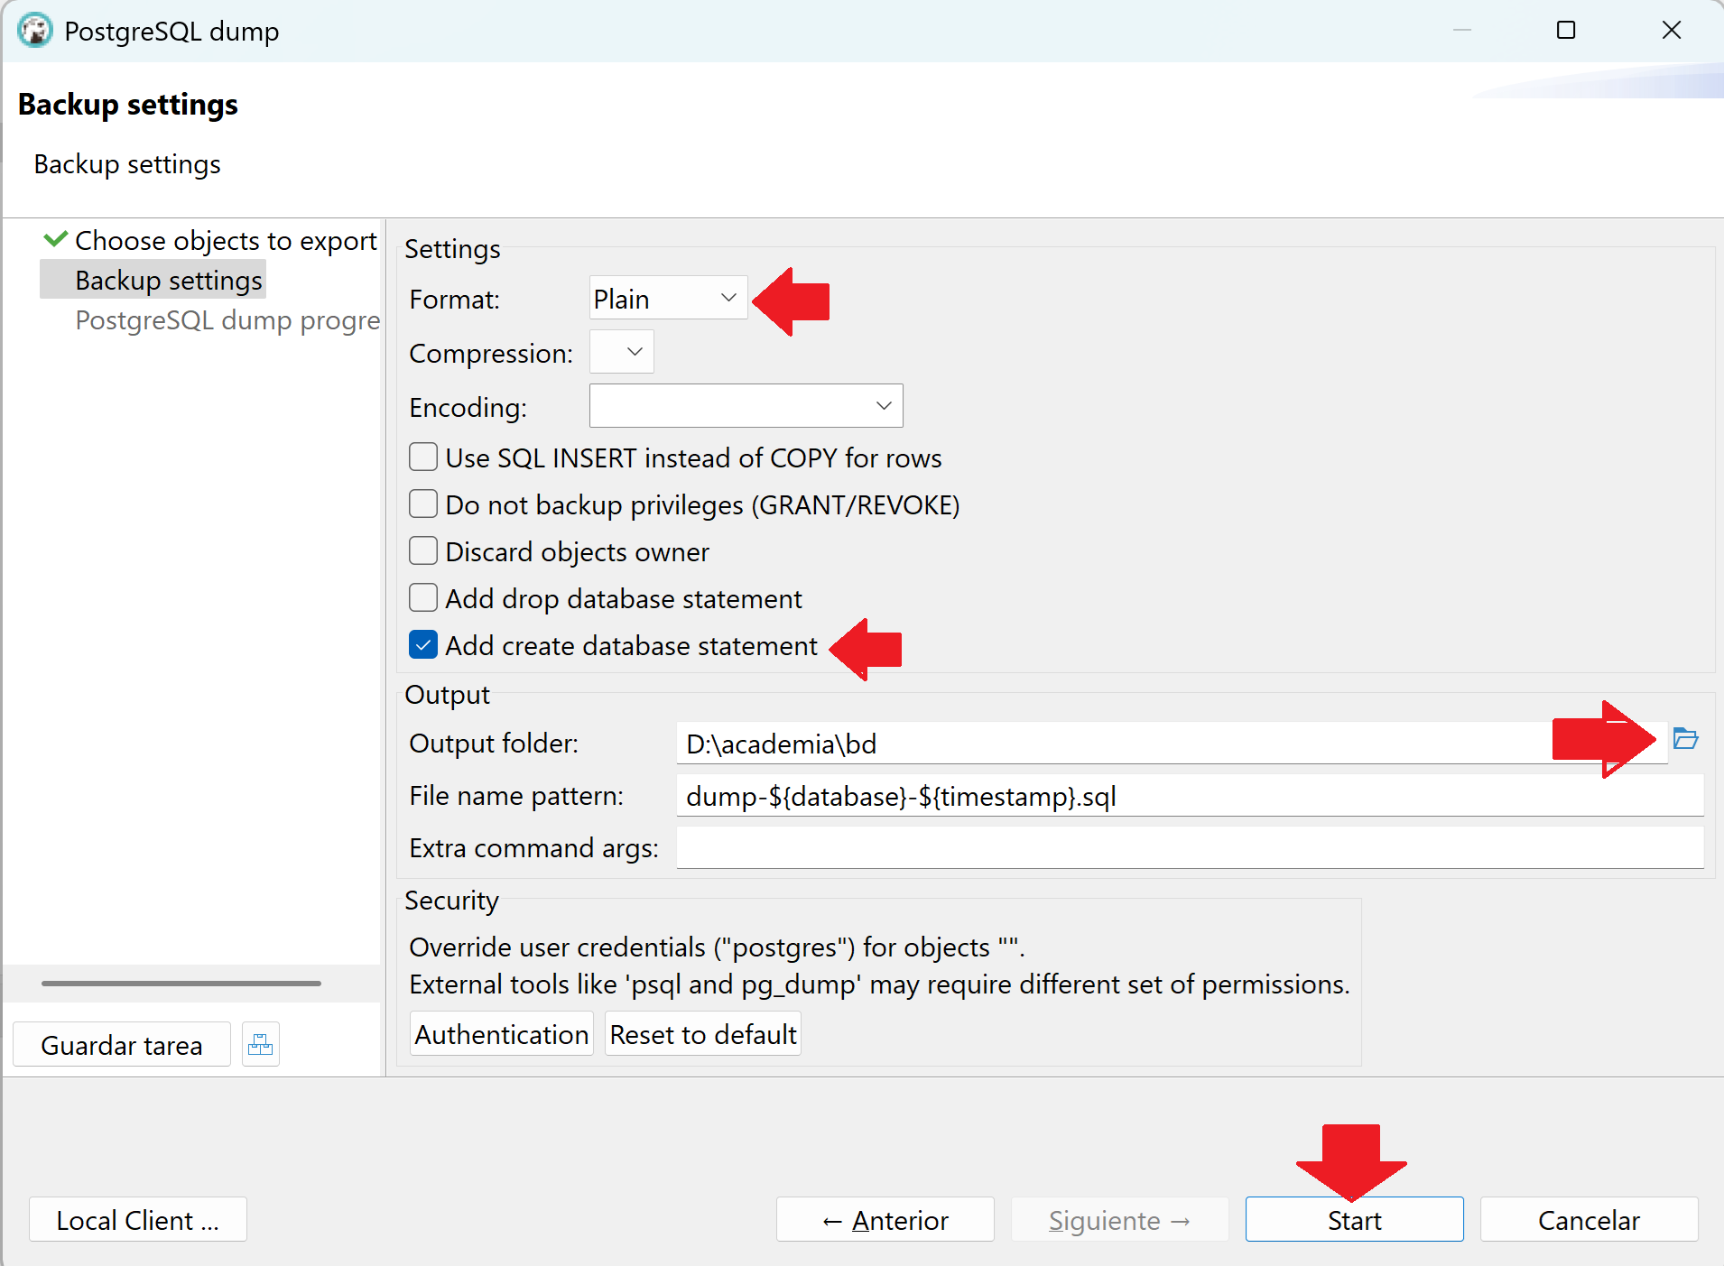
Task: Expand the Encoding combo box
Action: (746, 406)
